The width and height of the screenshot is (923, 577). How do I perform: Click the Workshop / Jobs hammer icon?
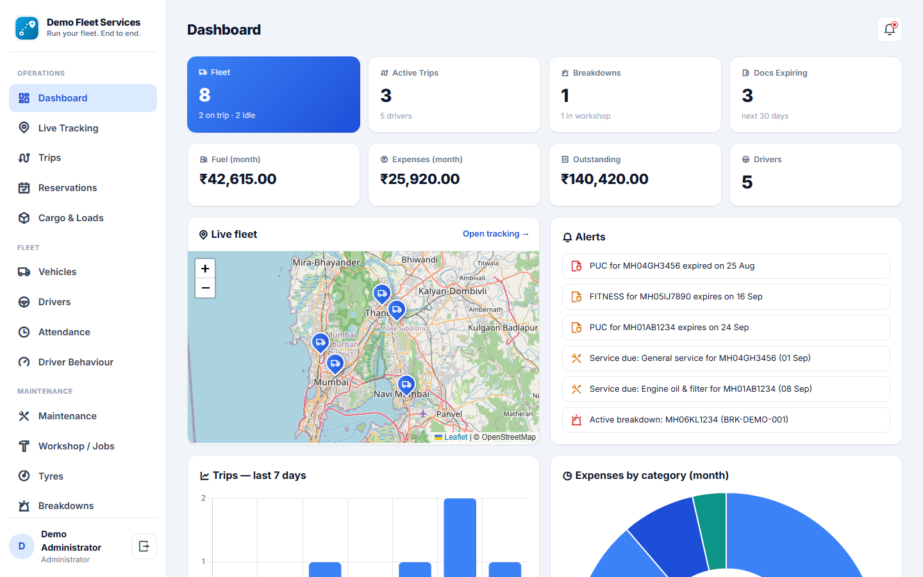24,446
